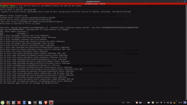187x105 pixels.
Task: Click the 'Press Enter to continue' line
Action: tap(20, 24)
